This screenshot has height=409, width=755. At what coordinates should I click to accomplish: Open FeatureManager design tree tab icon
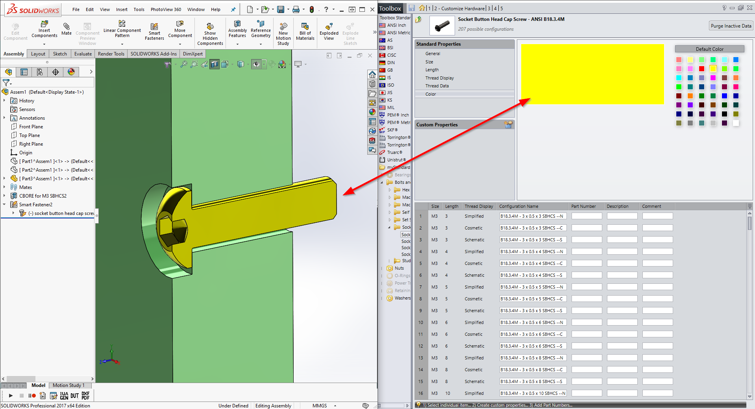(9, 72)
